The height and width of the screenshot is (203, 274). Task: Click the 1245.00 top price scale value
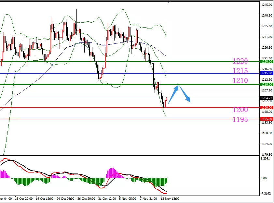tap(267, 5)
